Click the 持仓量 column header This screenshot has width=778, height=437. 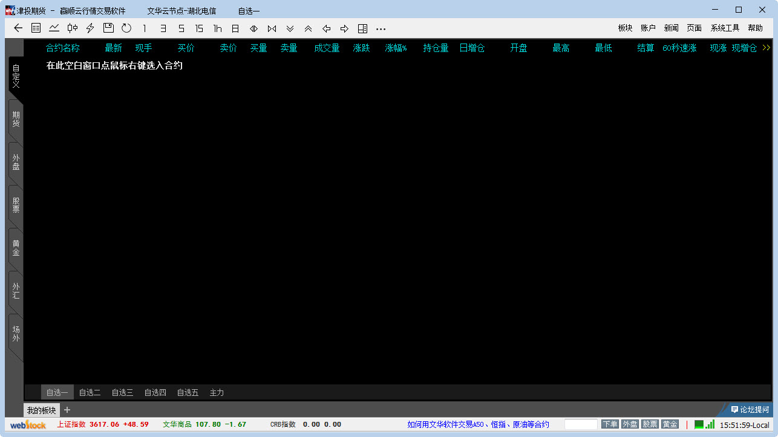click(436, 48)
